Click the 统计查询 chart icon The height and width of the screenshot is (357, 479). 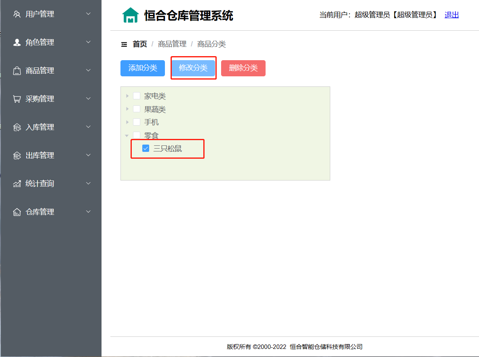pyautogui.click(x=17, y=184)
